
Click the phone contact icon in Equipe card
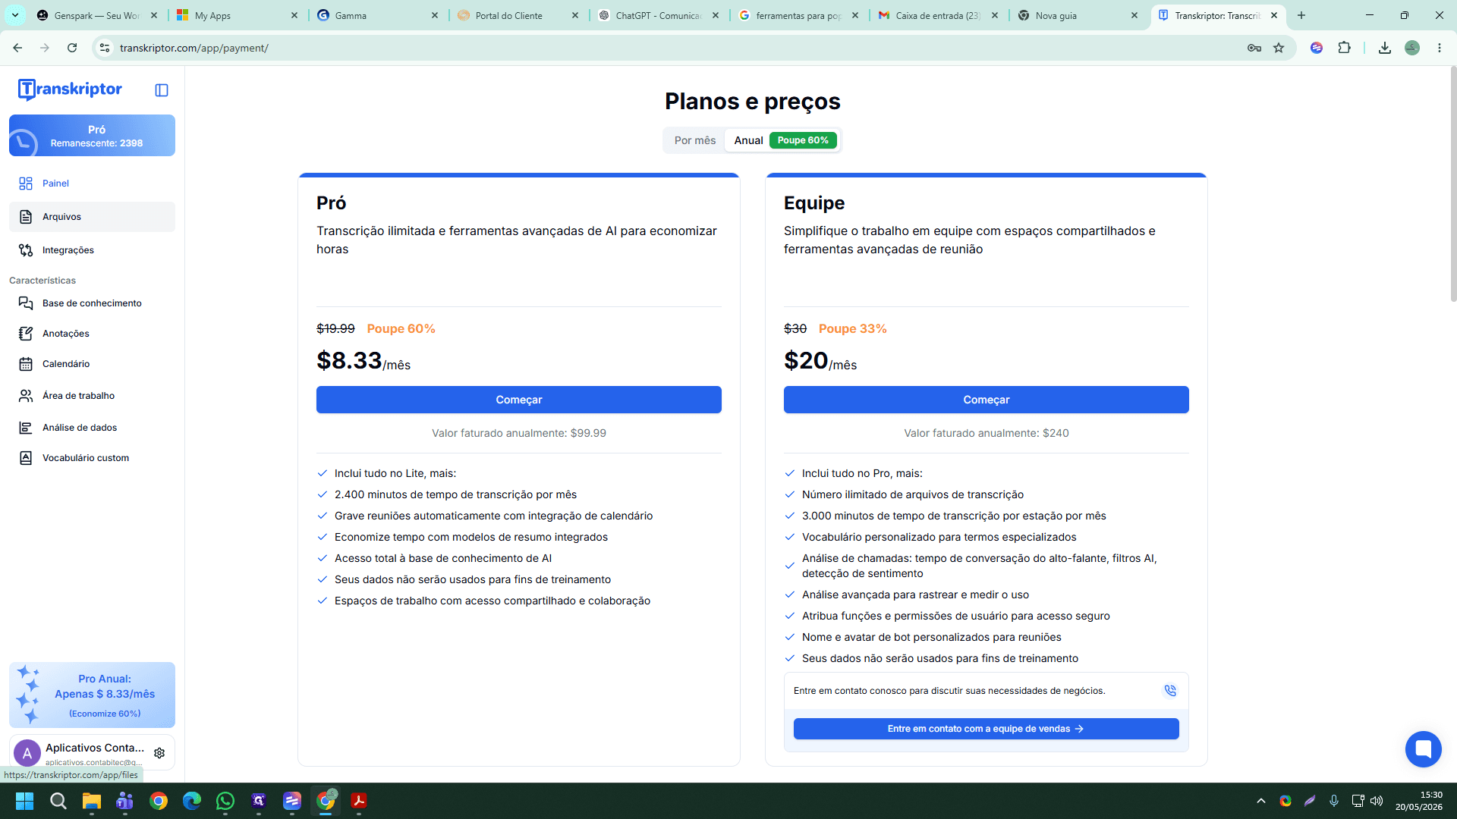1170,691
